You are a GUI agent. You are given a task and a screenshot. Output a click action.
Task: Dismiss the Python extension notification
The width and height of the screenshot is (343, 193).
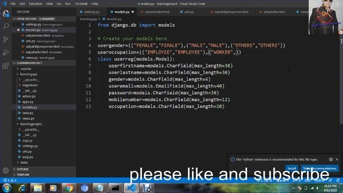tap(337, 160)
